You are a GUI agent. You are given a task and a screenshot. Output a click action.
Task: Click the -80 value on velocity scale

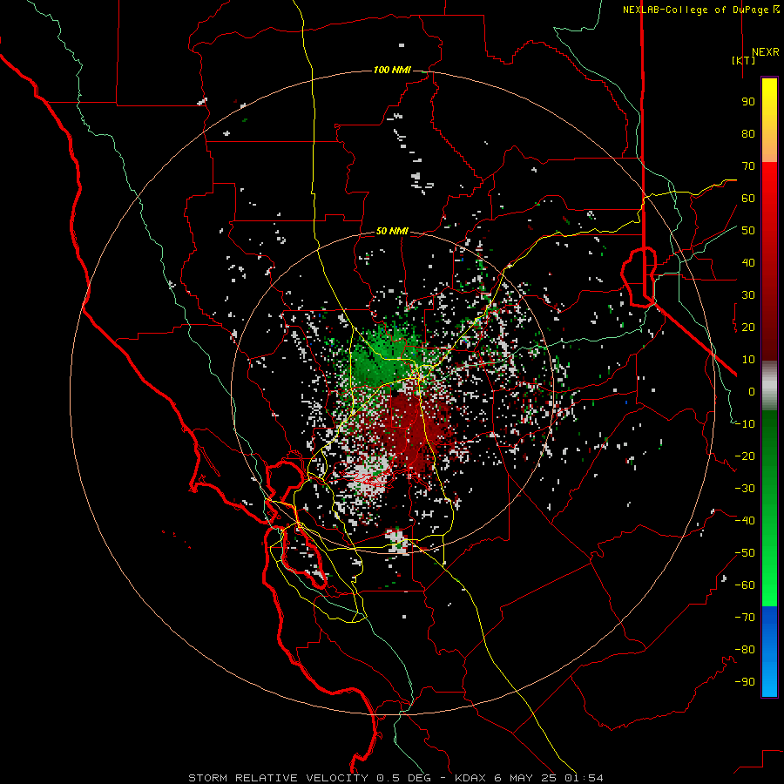coord(745,650)
